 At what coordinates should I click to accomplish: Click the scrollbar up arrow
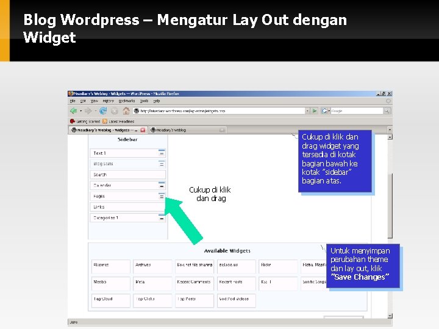click(390, 137)
